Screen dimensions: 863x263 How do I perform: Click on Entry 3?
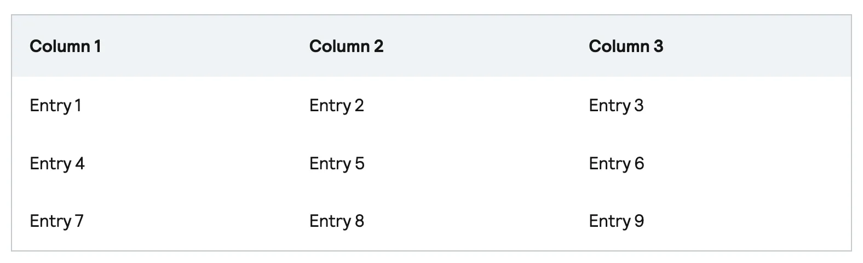coord(616,105)
